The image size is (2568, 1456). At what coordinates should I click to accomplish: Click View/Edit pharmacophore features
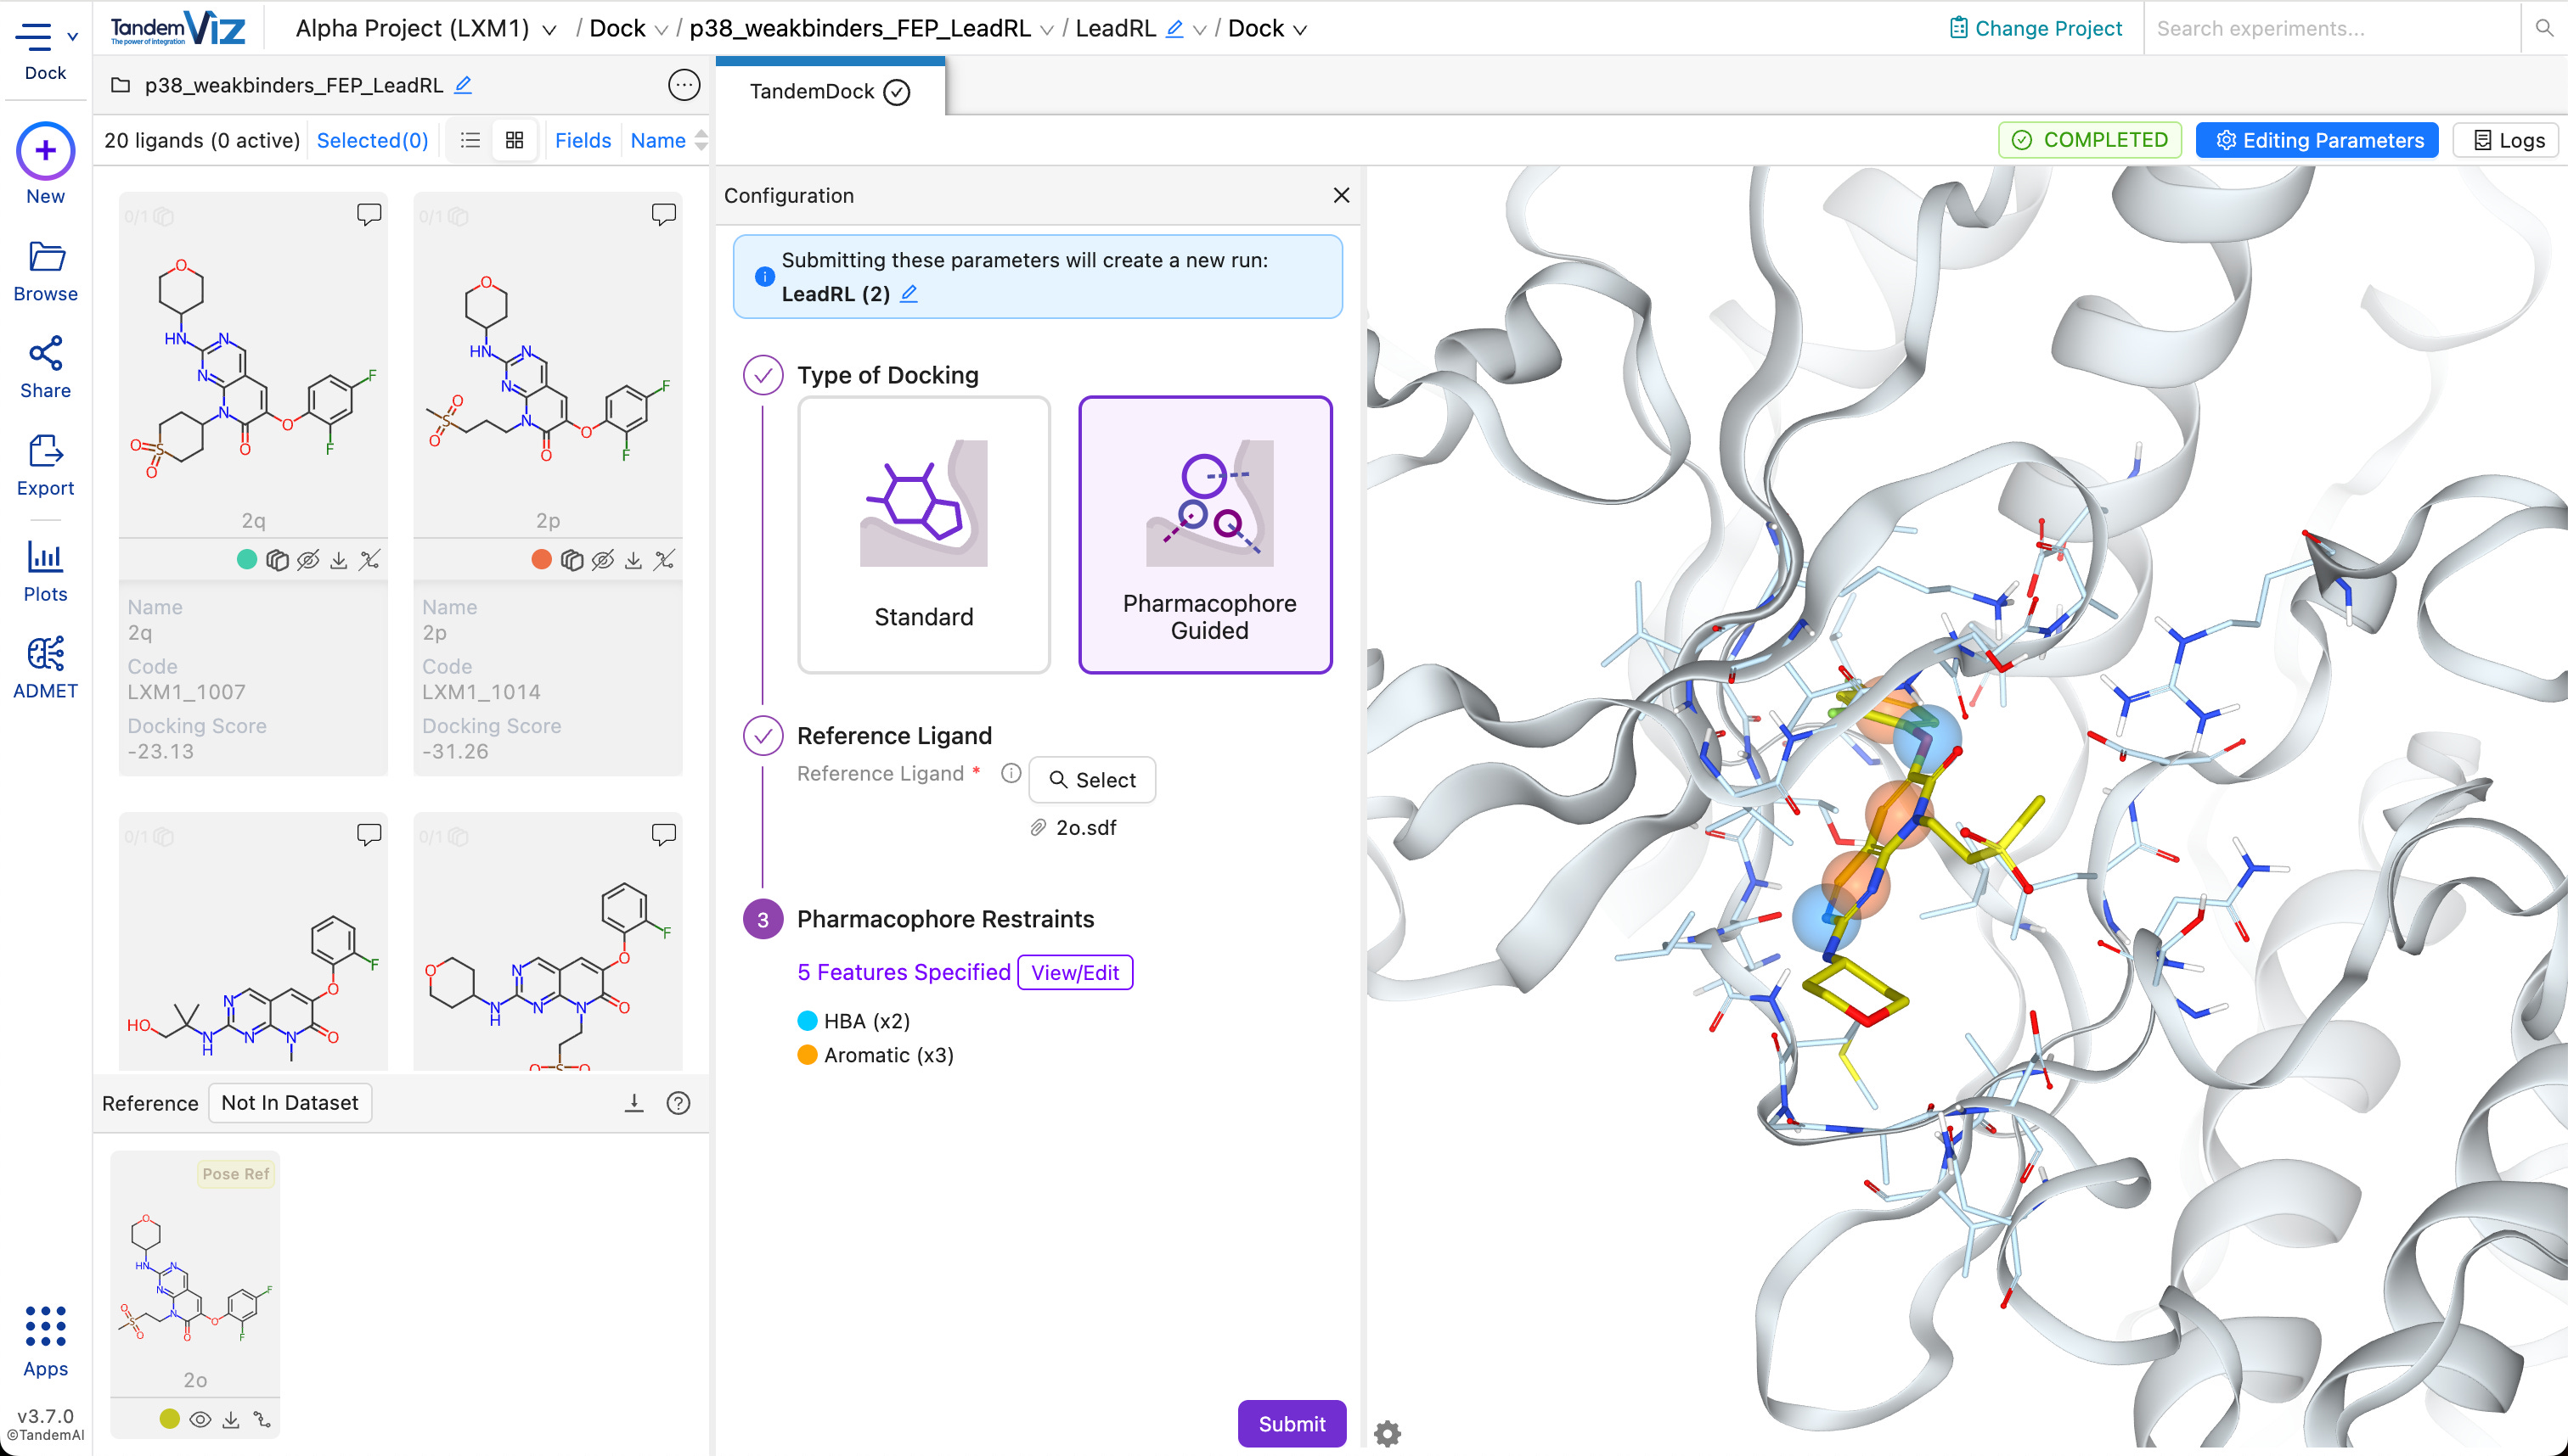[x=1075, y=972]
